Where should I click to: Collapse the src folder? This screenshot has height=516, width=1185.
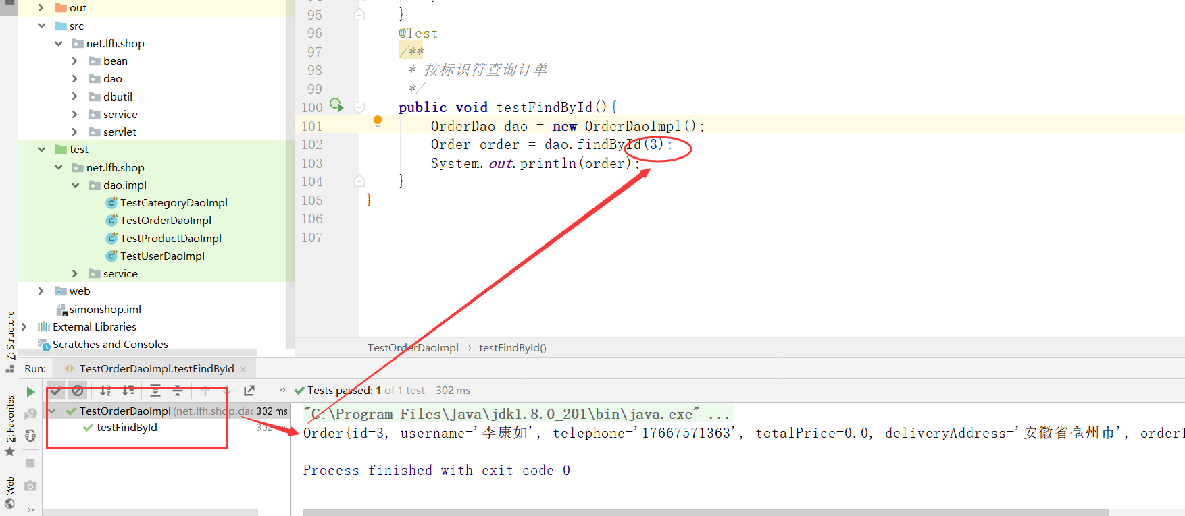[41, 26]
